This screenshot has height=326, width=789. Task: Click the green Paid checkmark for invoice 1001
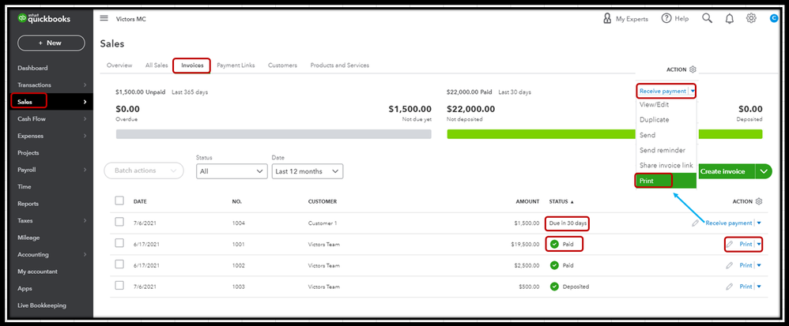554,244
